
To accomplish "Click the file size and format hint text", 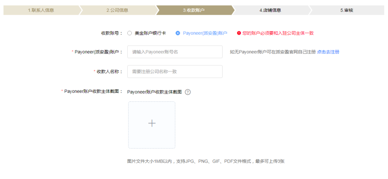I will pyautogui.click(x=205, y=161).
